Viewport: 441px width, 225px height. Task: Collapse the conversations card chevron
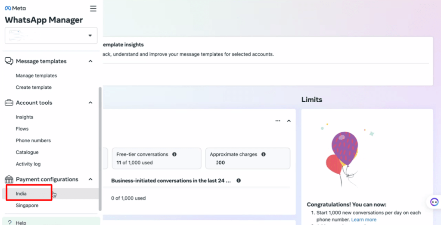tap(289, 121)
